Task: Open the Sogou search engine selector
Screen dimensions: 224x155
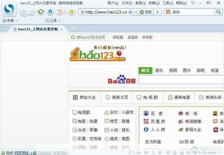Action: [x=169, y=12]
